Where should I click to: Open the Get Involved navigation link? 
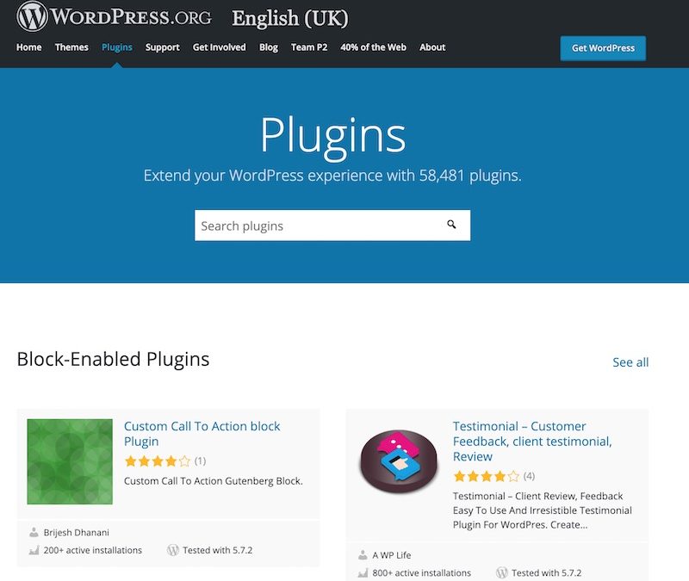tap(220, 47)
